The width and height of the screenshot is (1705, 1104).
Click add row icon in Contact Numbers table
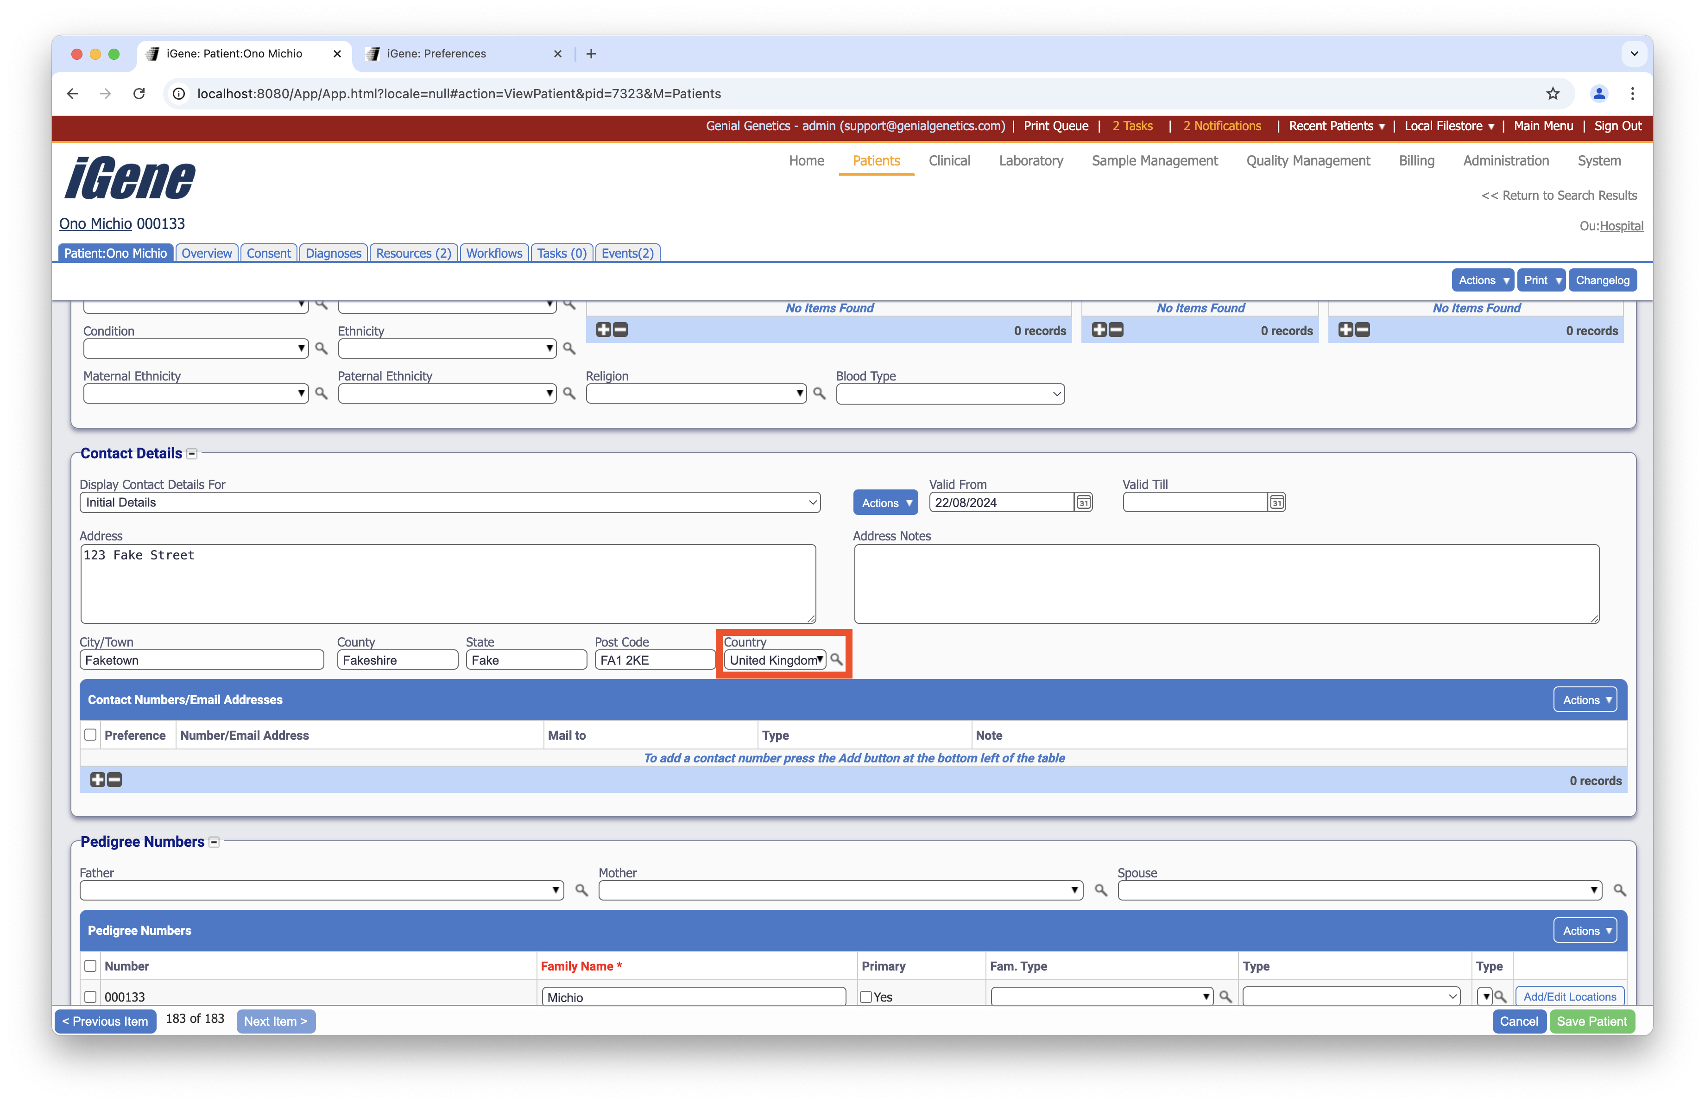point(97,780)
